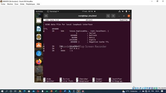The image size is (166, 93).
Task: Click the GNOME battery icon
Action: (x=126, y=11)
